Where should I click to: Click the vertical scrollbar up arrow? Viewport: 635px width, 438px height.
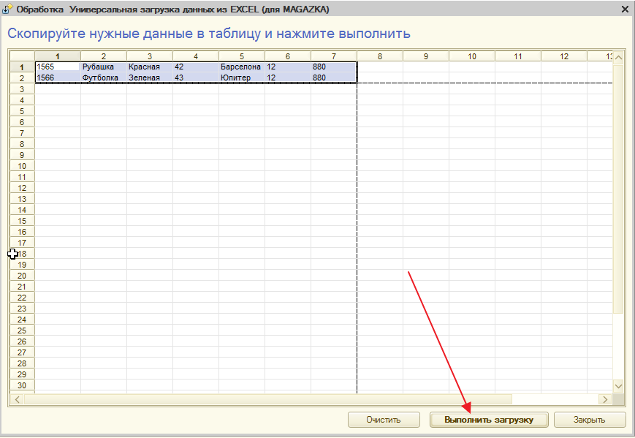coord(618,58)
